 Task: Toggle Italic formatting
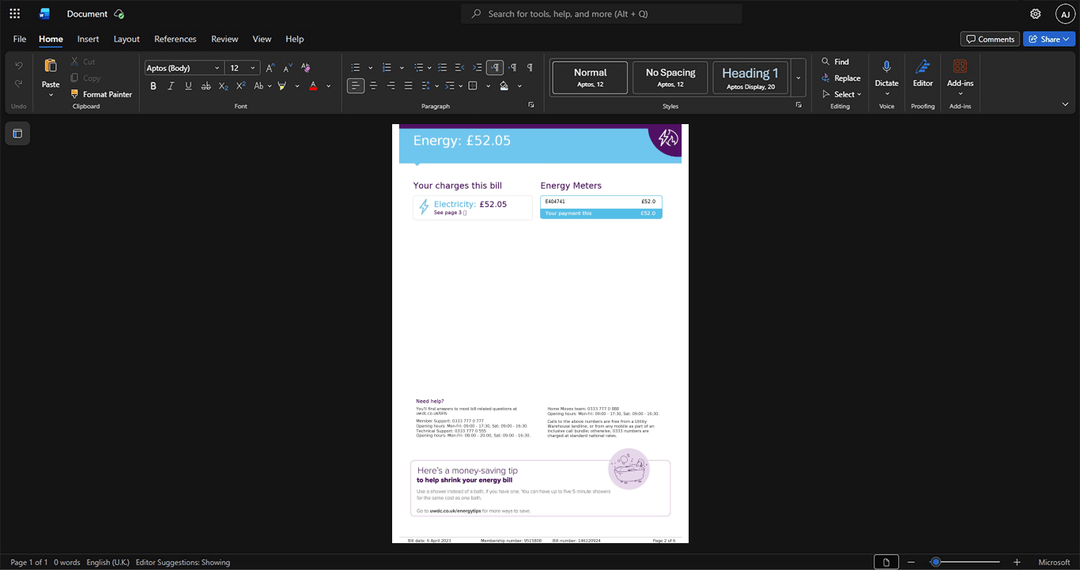point(171,85)
